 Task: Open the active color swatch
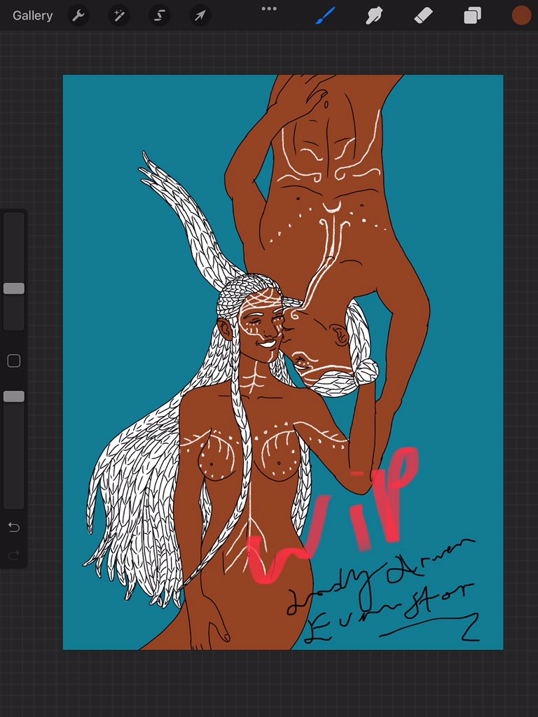click(521, 15)
